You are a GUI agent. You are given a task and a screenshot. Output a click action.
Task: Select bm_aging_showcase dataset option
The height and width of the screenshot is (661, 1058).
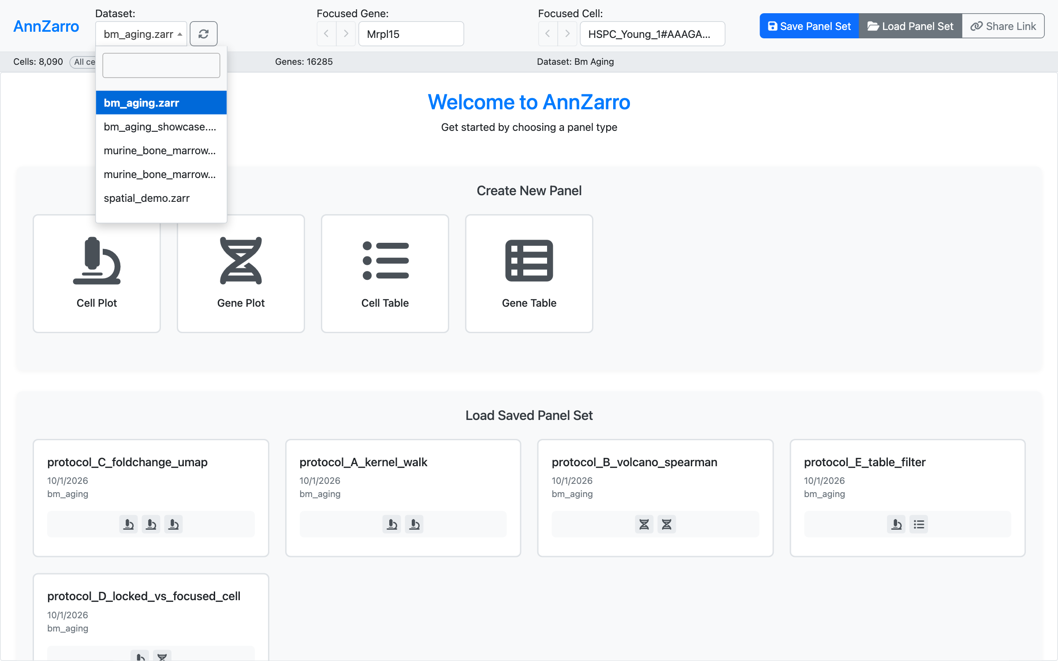pyautogui.click(x=161, y=127)
